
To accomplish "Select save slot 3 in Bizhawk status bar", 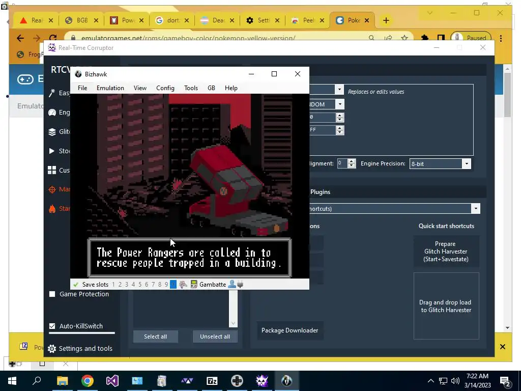I will pos(127,285).
